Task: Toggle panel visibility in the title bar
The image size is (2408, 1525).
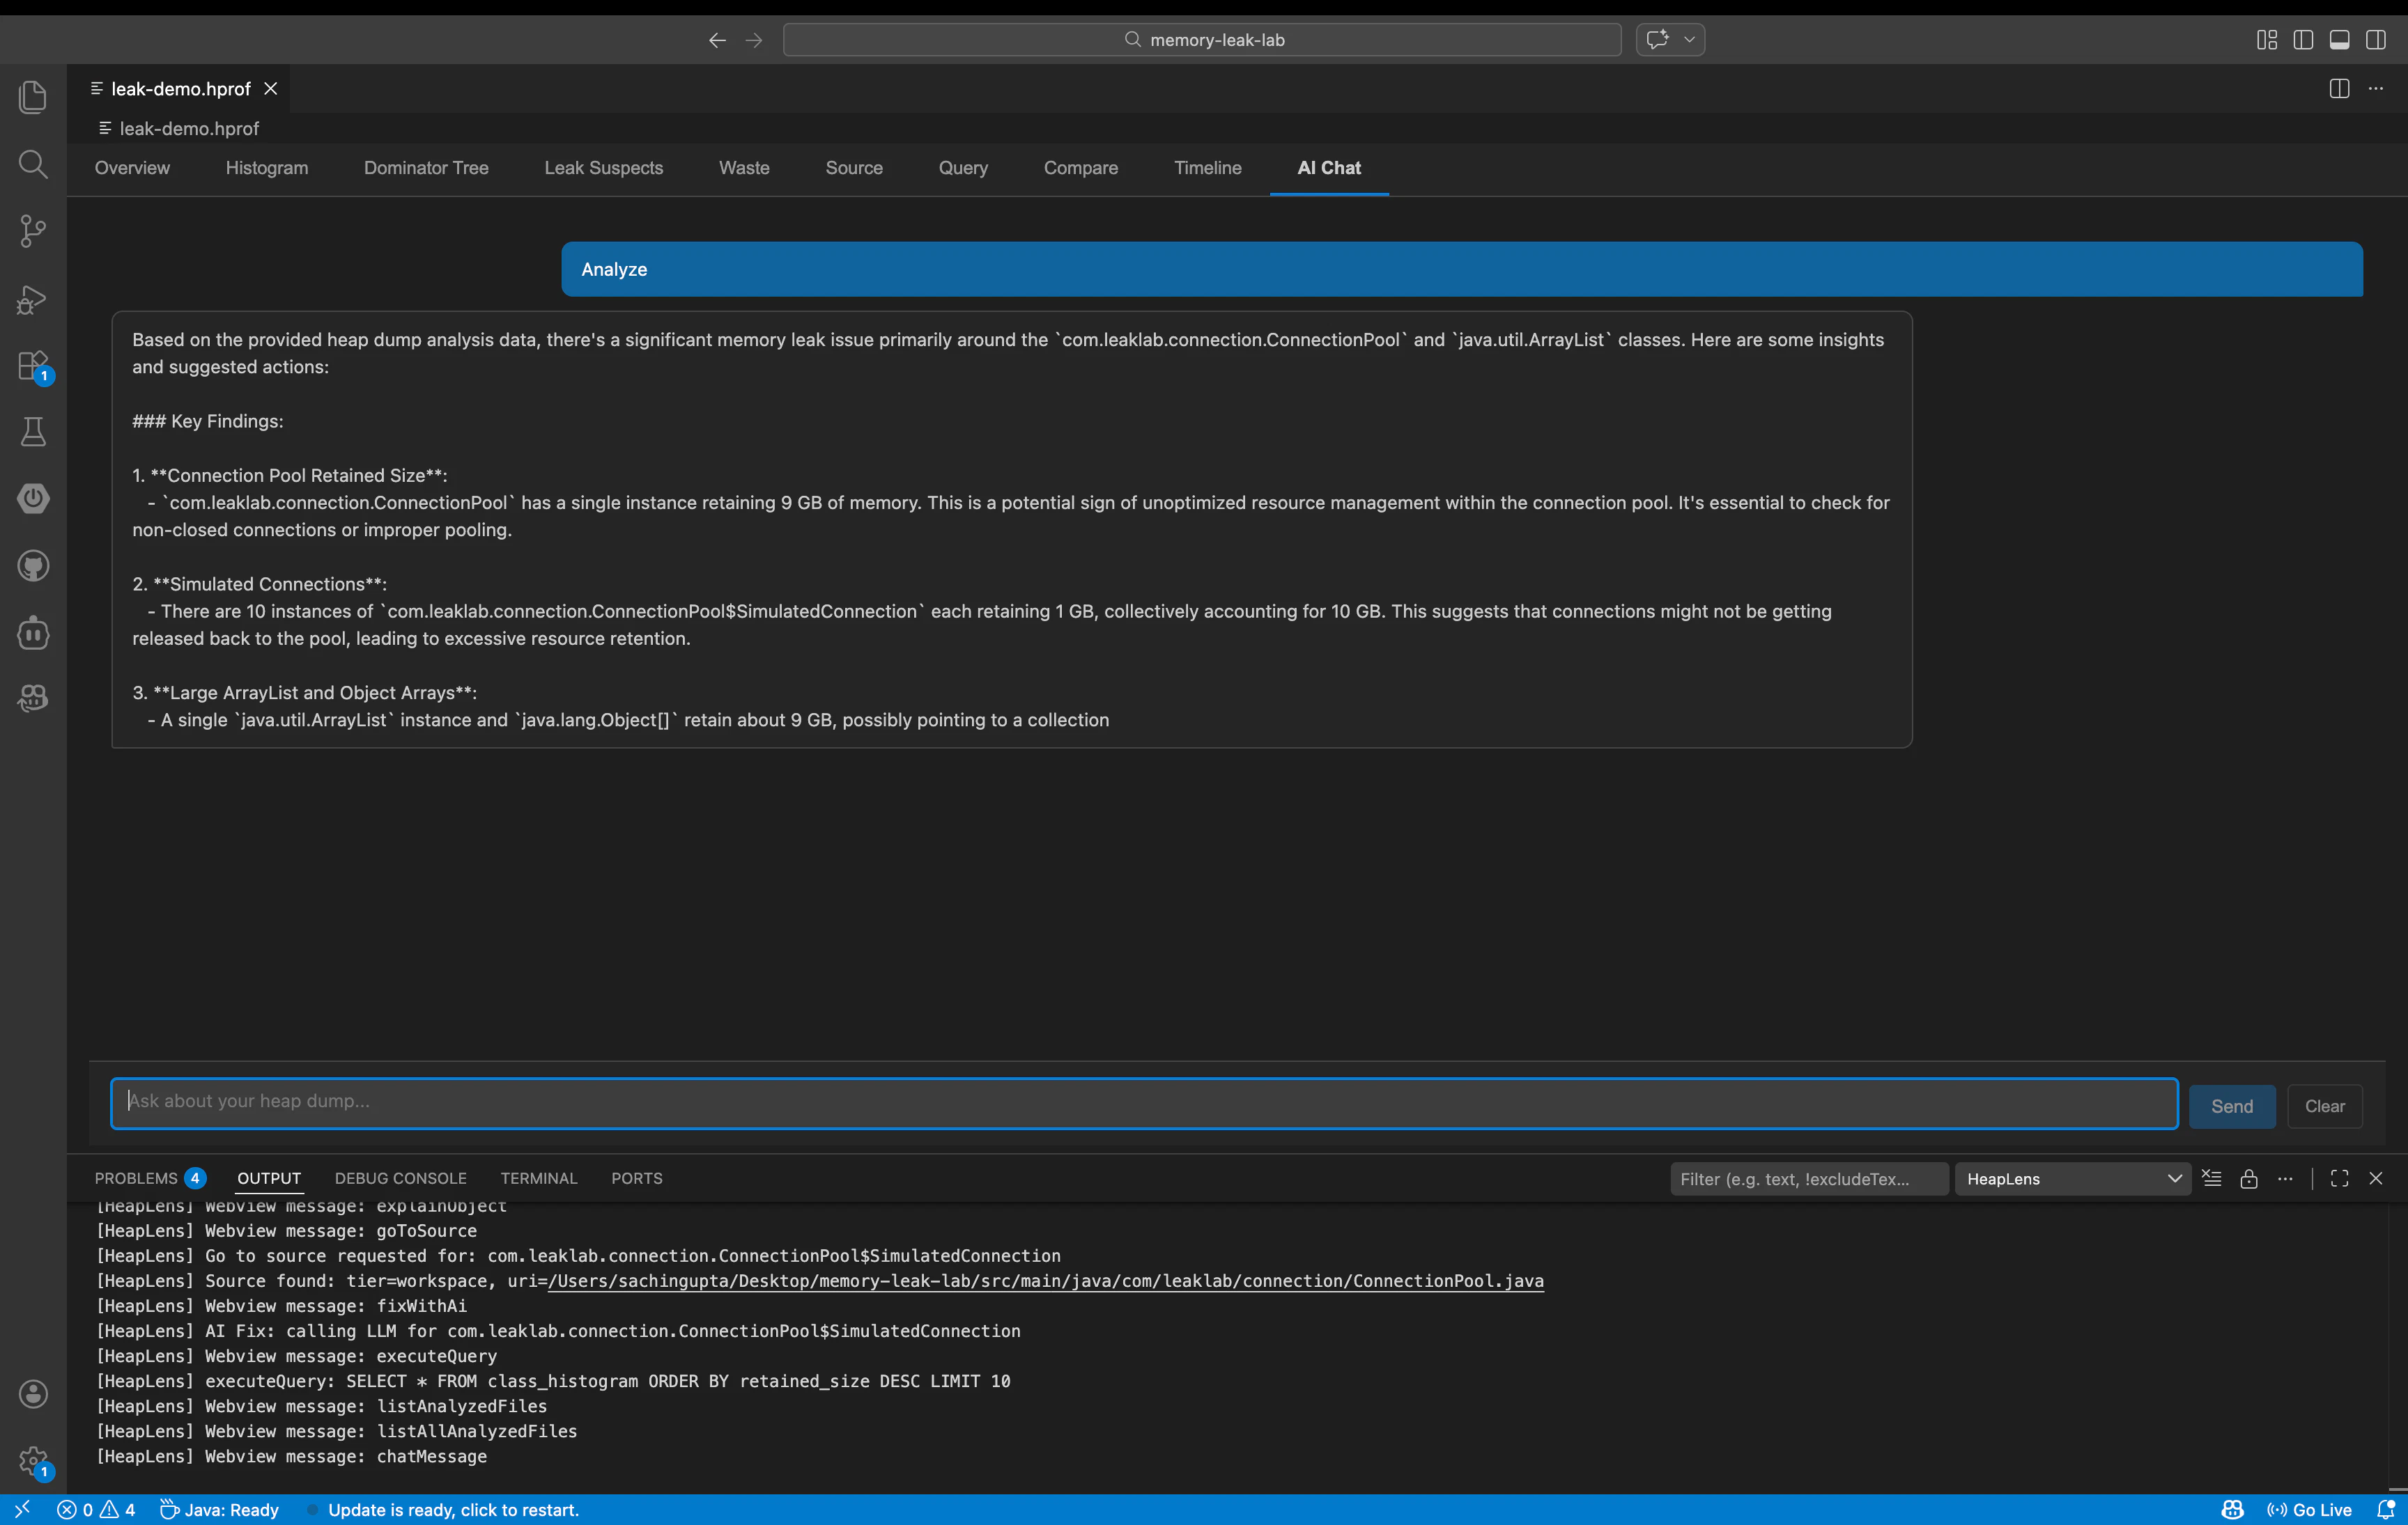Action: [2339, 40]
